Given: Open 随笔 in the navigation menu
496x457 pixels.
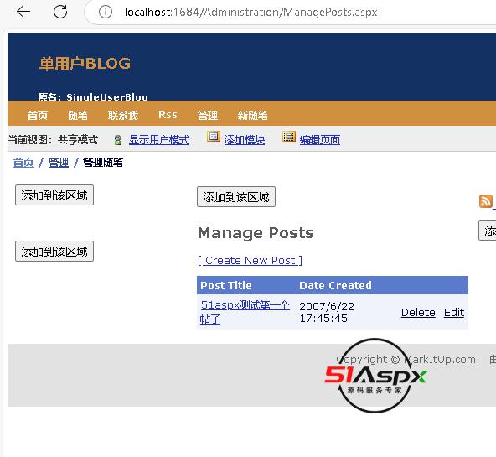Looking at the screenshot, I should point(78,115).
